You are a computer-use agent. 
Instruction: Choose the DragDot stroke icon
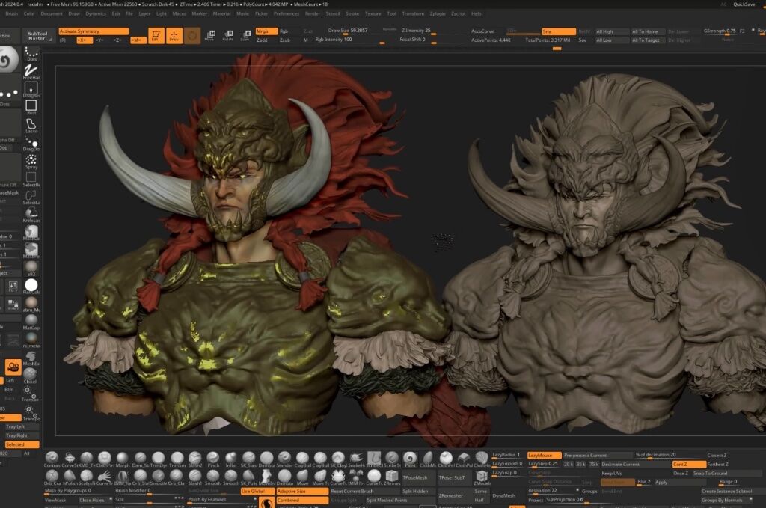click(x=31, y=144)
